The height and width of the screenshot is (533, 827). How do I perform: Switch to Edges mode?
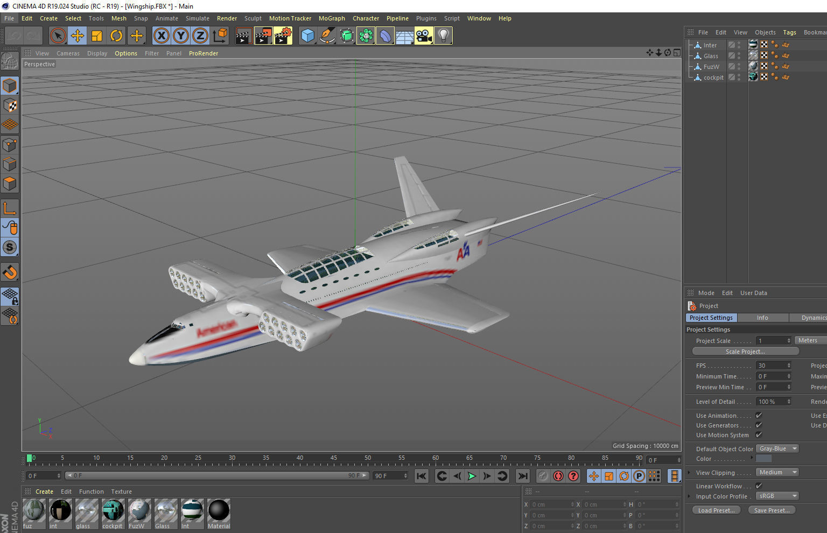[10, 164]
